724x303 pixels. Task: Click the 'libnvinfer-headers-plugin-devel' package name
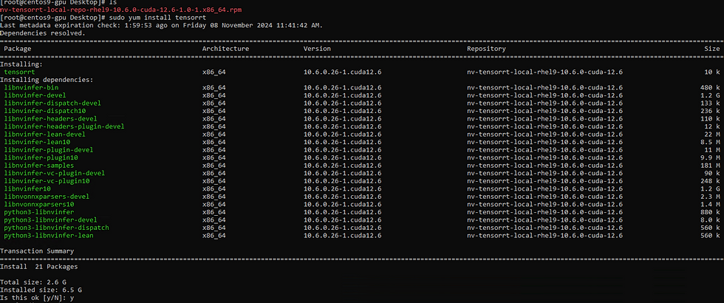click(64, 126)
